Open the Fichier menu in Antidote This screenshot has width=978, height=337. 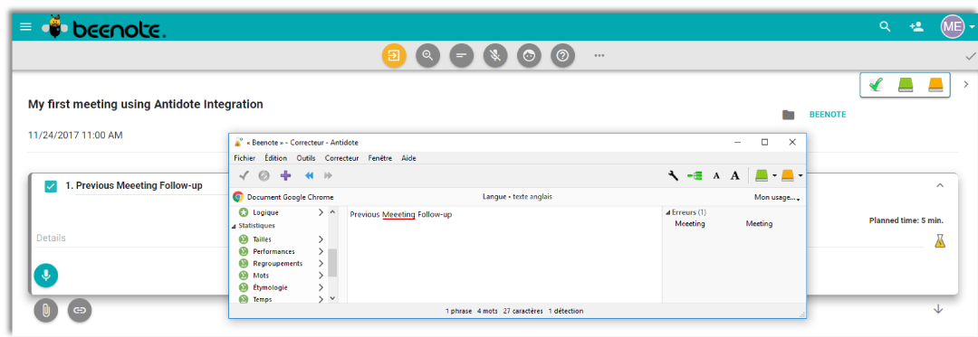click(244, 158)
